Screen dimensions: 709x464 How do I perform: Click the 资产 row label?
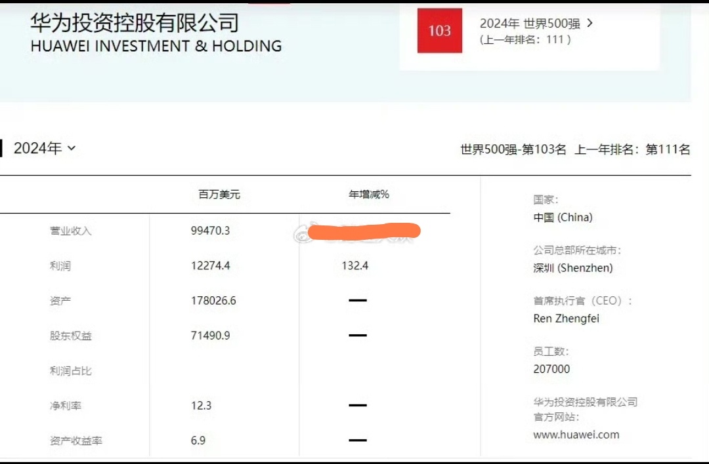[x=60, y=301]
